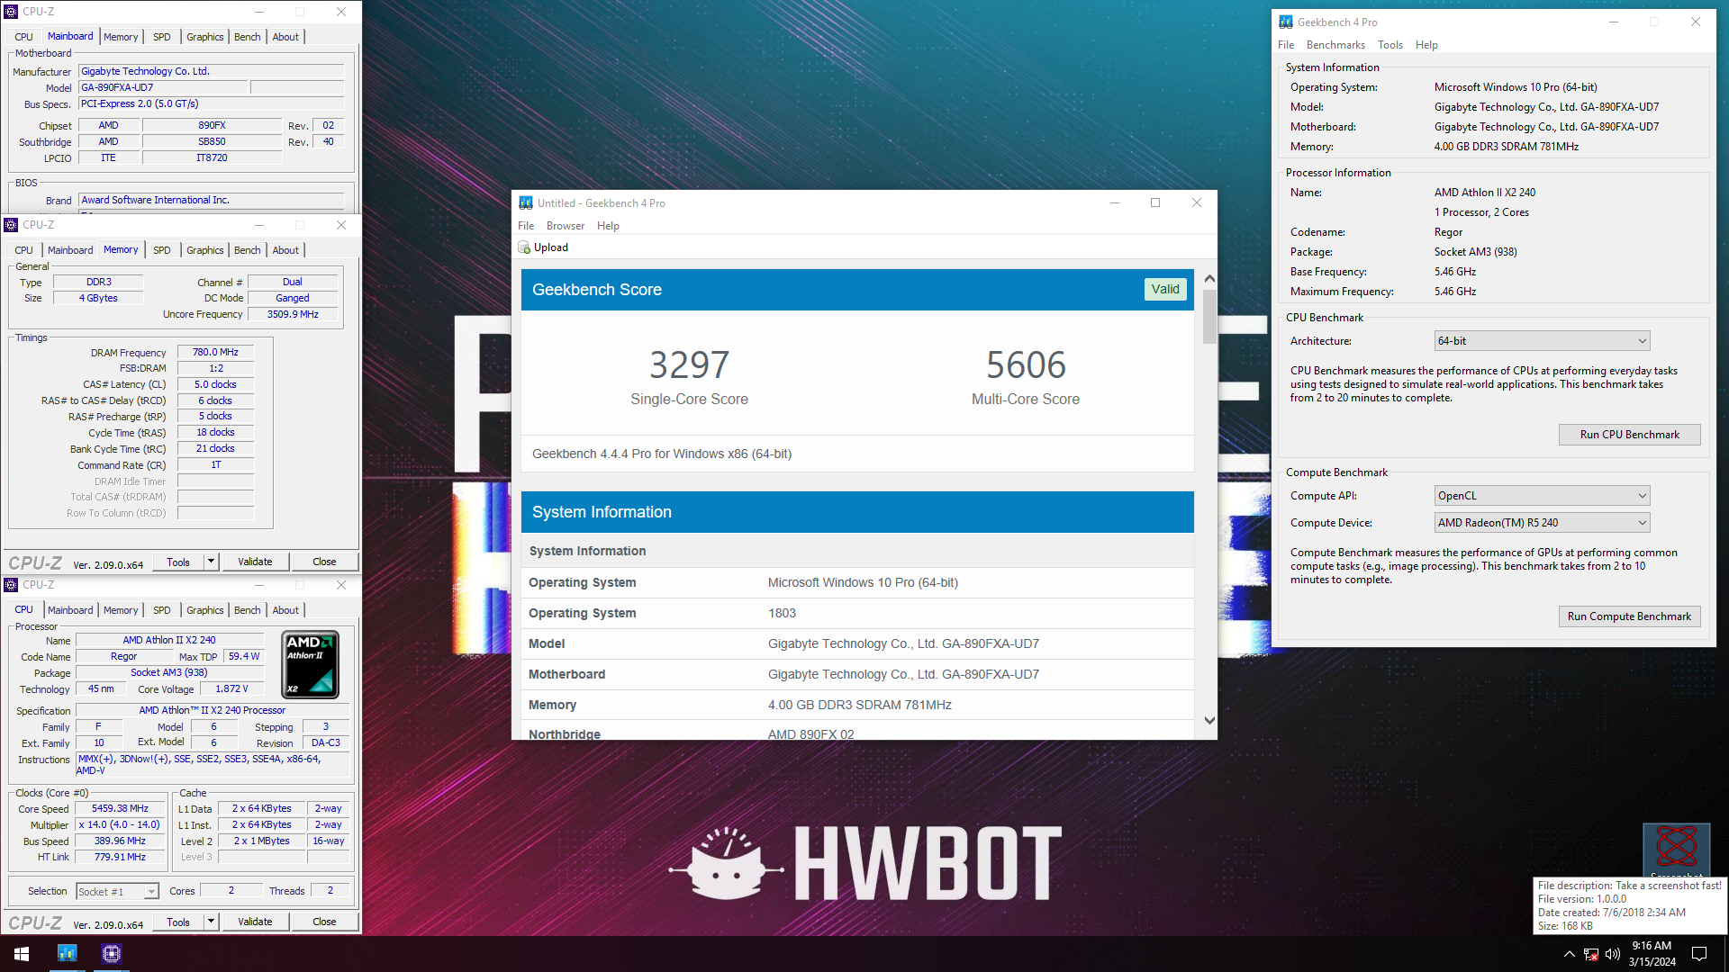Viewport: 1729px width, 972px height.
Task: Select Memory tab in CPU-Z CPU window
Action: tap(121, 610)
